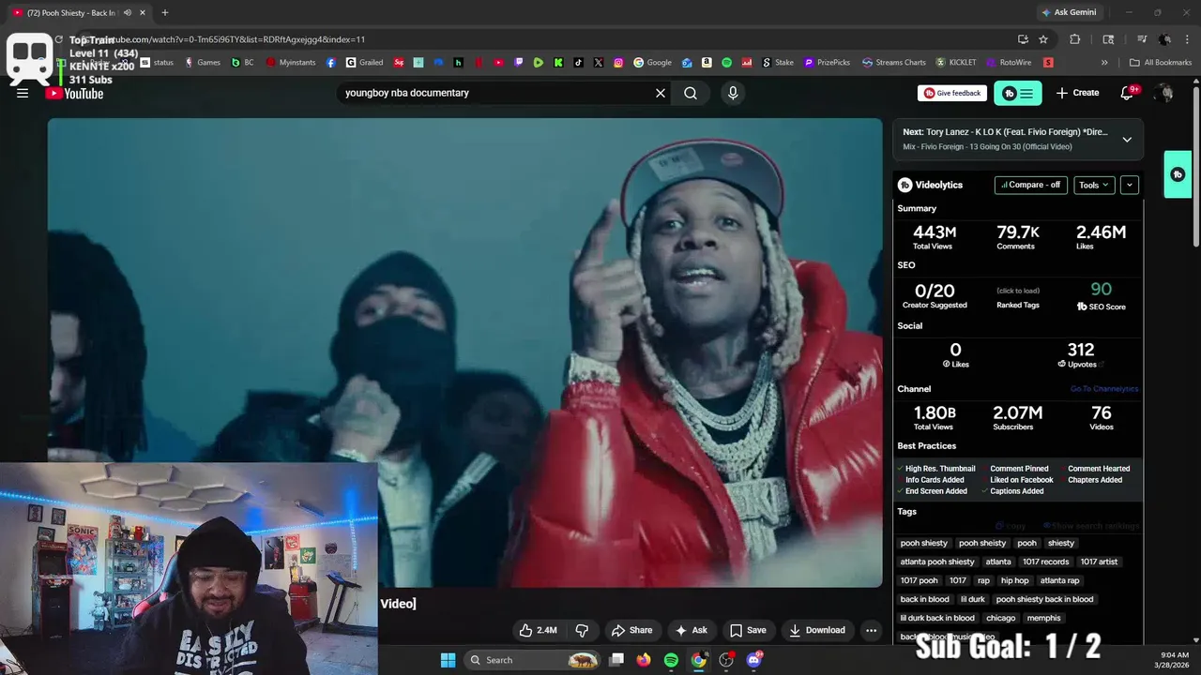Collapse Videolytics panel with arrow dropdown
Image resolution: width=1201 pixels, height=675 pixels.
coord(1130,185)
